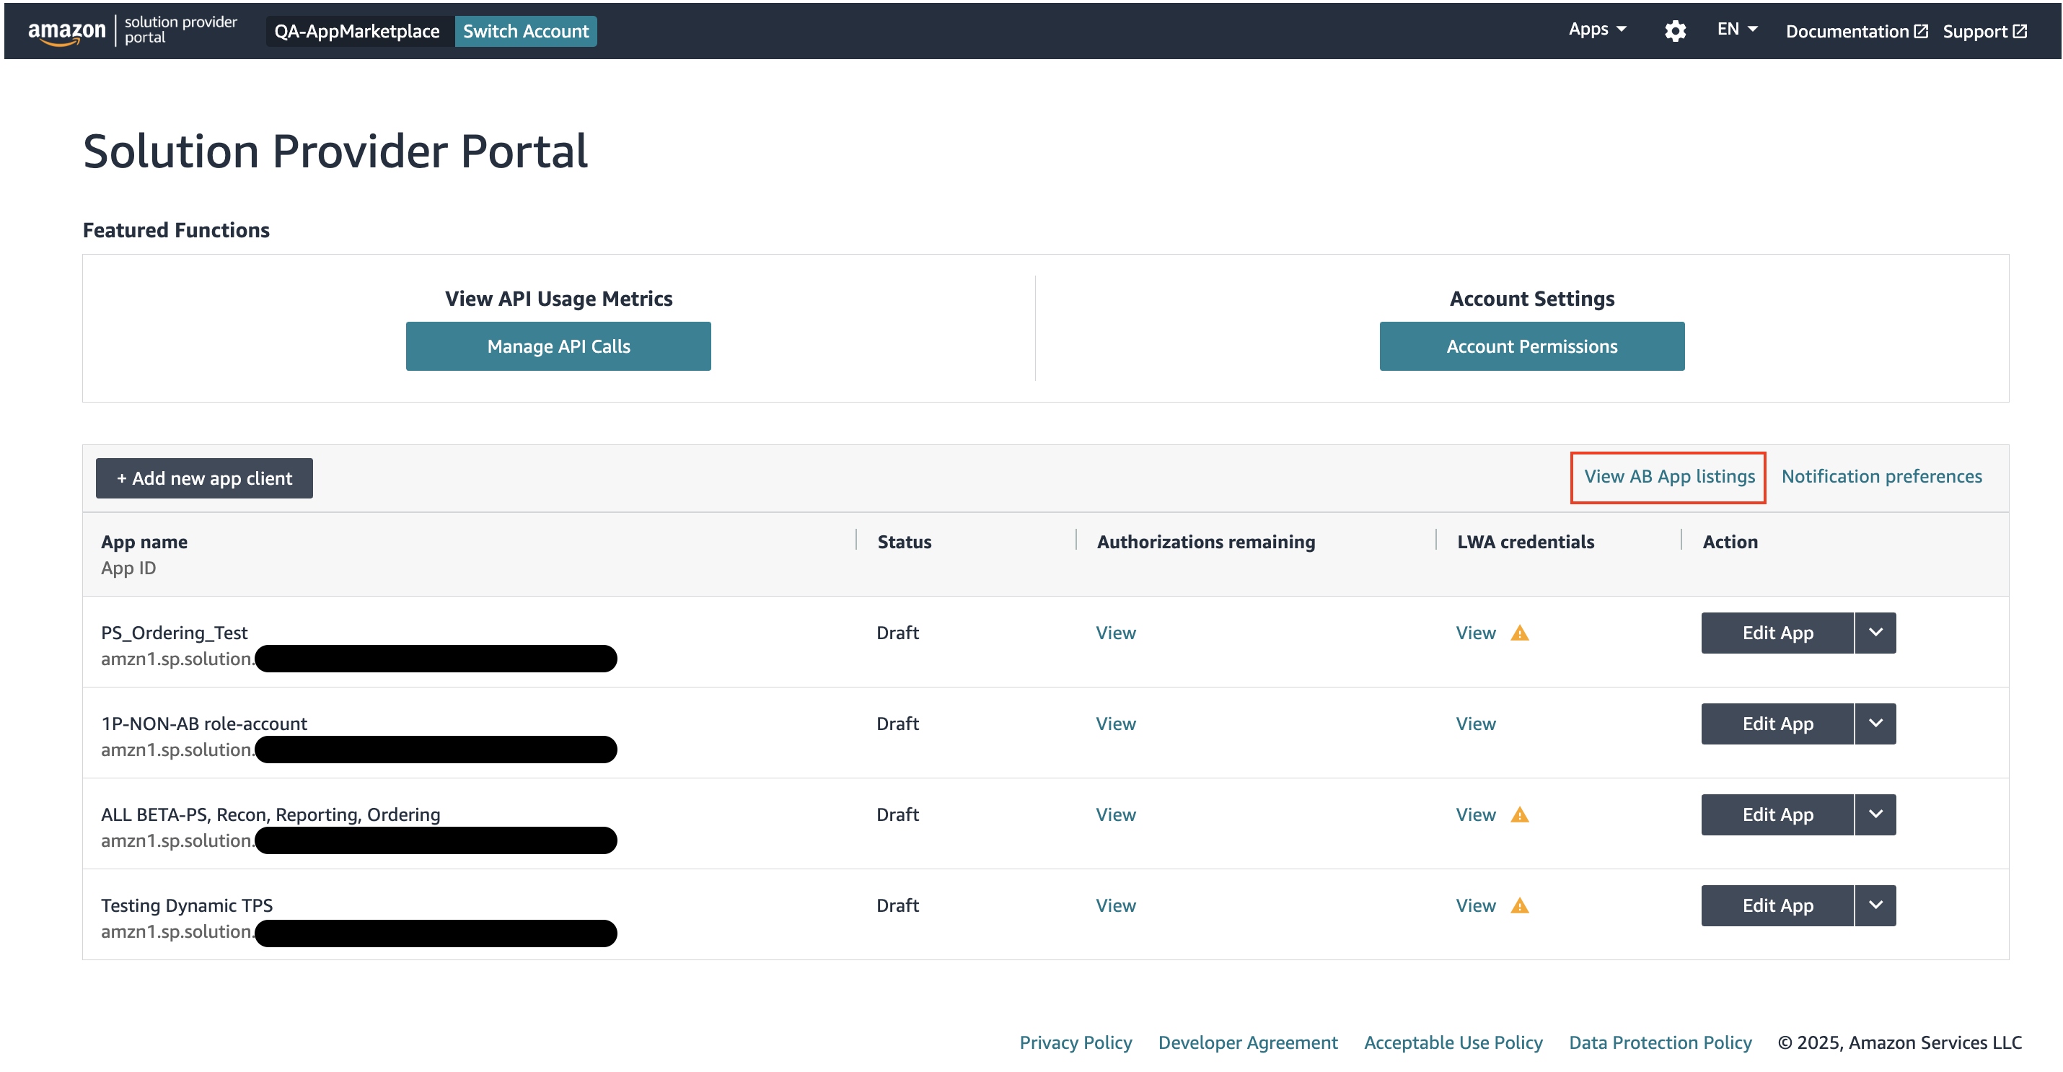The height and width of the screenshot is (1072, 2063).
Task: Open Notification preferences link
Action: [1881, 477]
